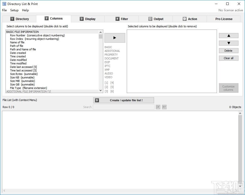Select Time last accessed [5] entry
The width and height of the screenshot is (245, 195).
[x=52, y=70]
